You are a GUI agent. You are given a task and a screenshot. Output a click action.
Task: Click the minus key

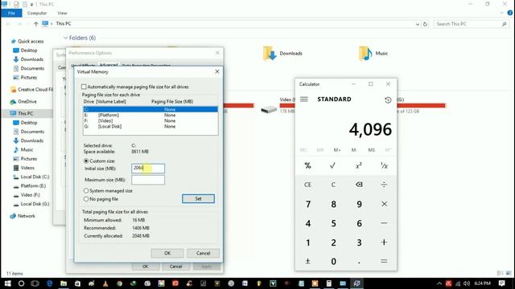coord(384,223)
